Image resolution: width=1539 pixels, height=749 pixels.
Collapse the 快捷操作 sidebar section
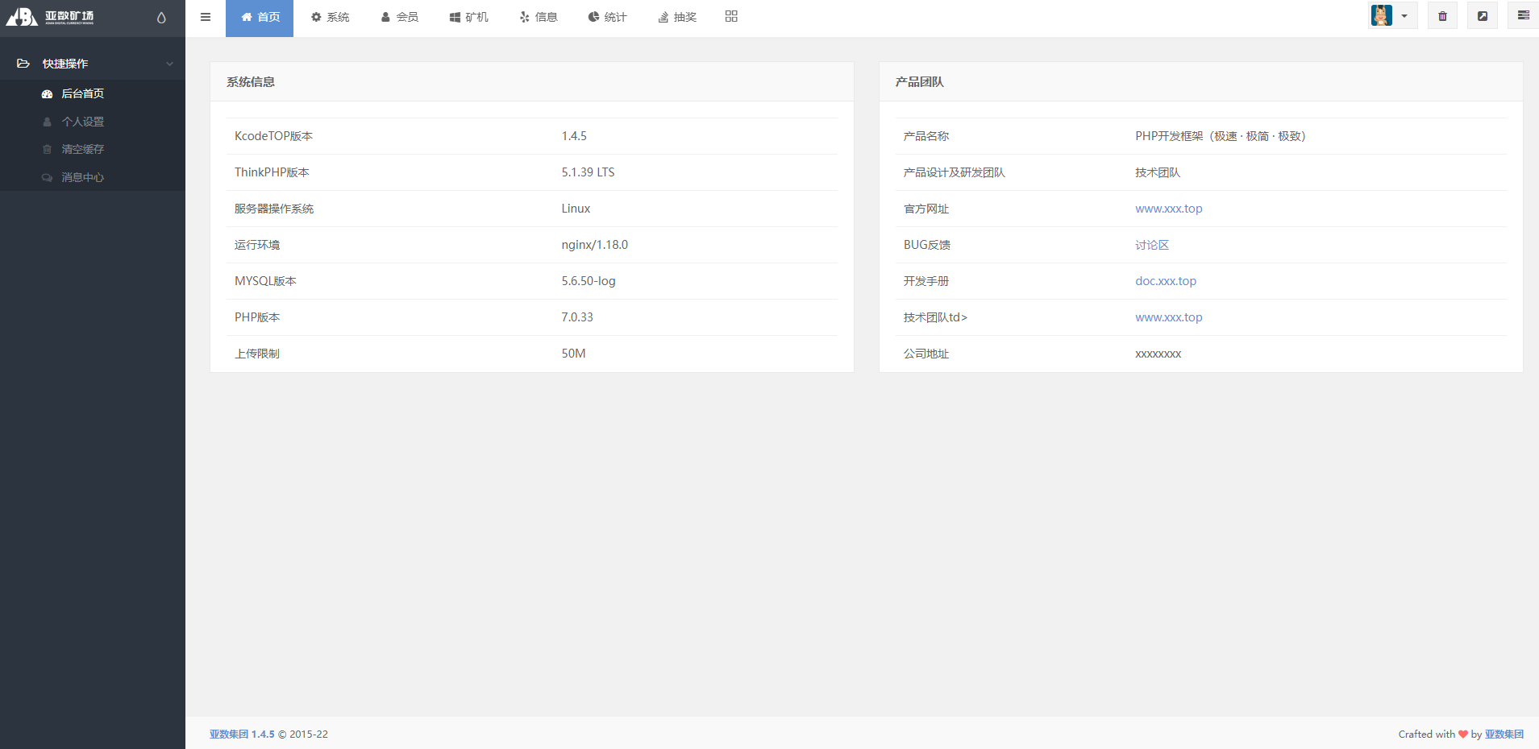(x=168, y=63)
